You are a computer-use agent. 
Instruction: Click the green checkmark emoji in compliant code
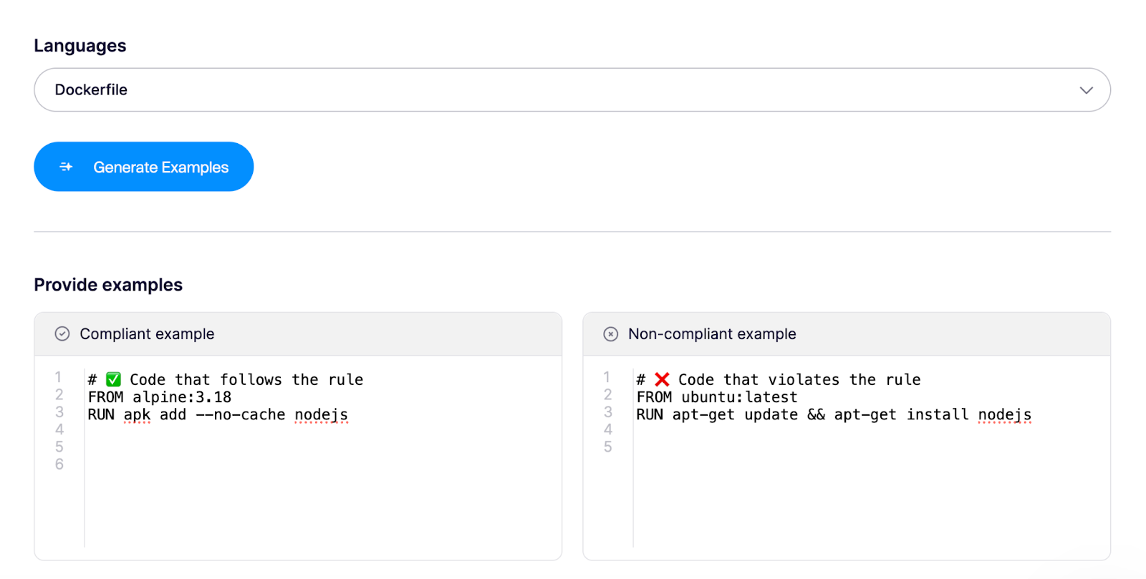tap(114, 379)
